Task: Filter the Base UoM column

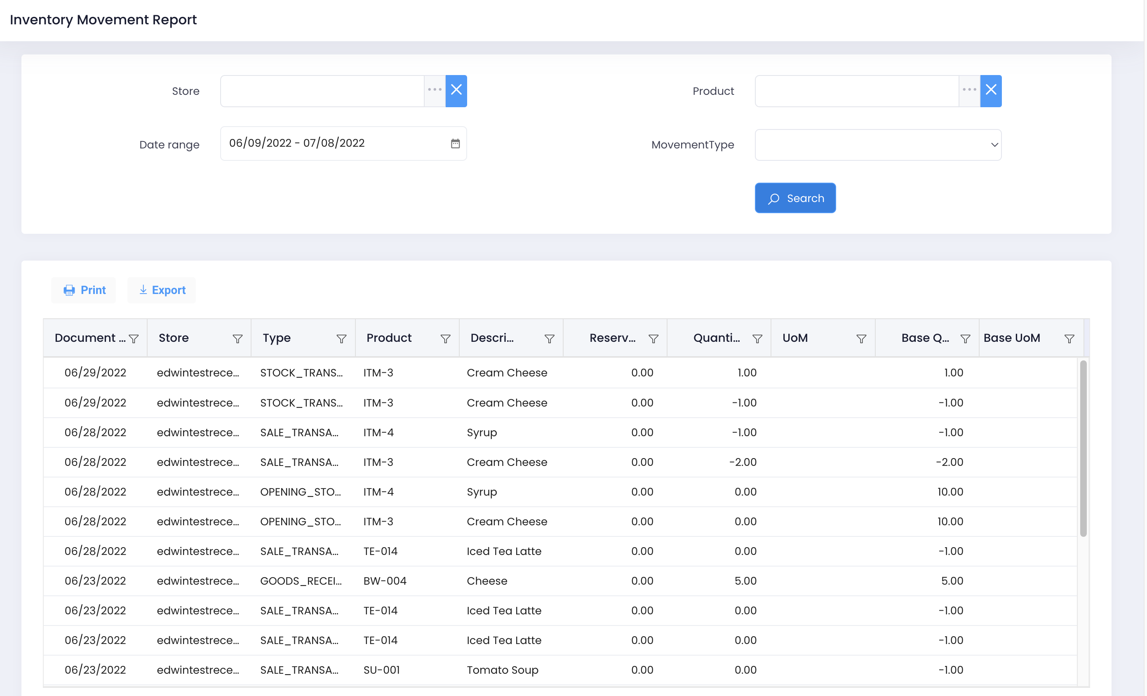Action: (x=1069, y=339)
